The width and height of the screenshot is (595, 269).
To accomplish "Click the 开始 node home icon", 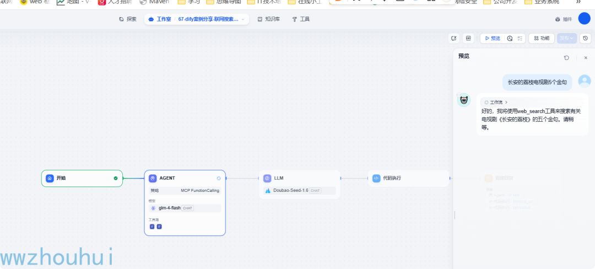I will (50, 178).
